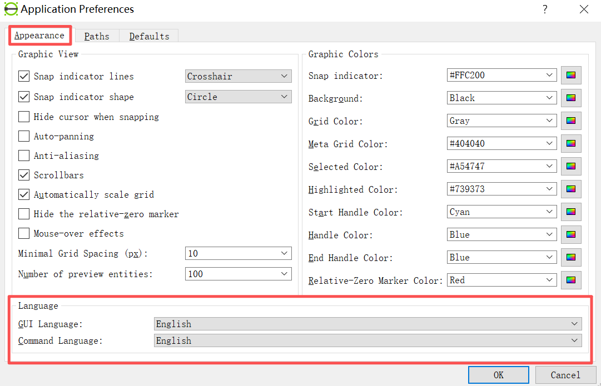Open the Handle Color Blue combo box
The width and height of the screenshot is (601, 386).
pyautogui.click(x=501, y=235)
